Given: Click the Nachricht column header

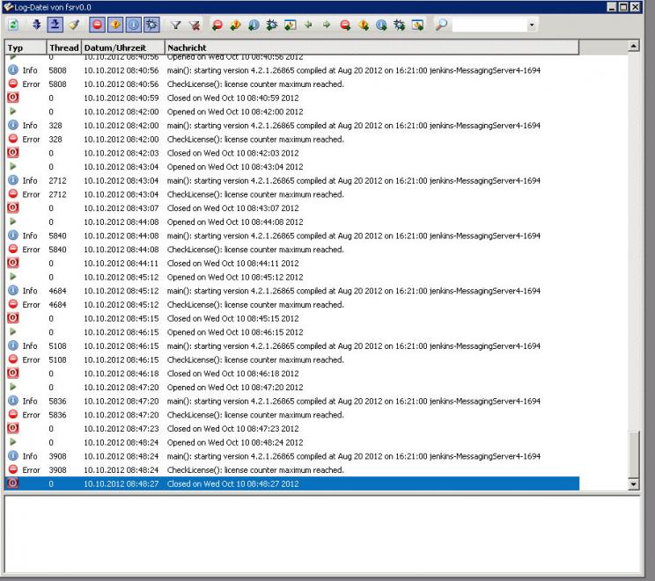Looking at the screenshot, I should [x=370, y=47].
